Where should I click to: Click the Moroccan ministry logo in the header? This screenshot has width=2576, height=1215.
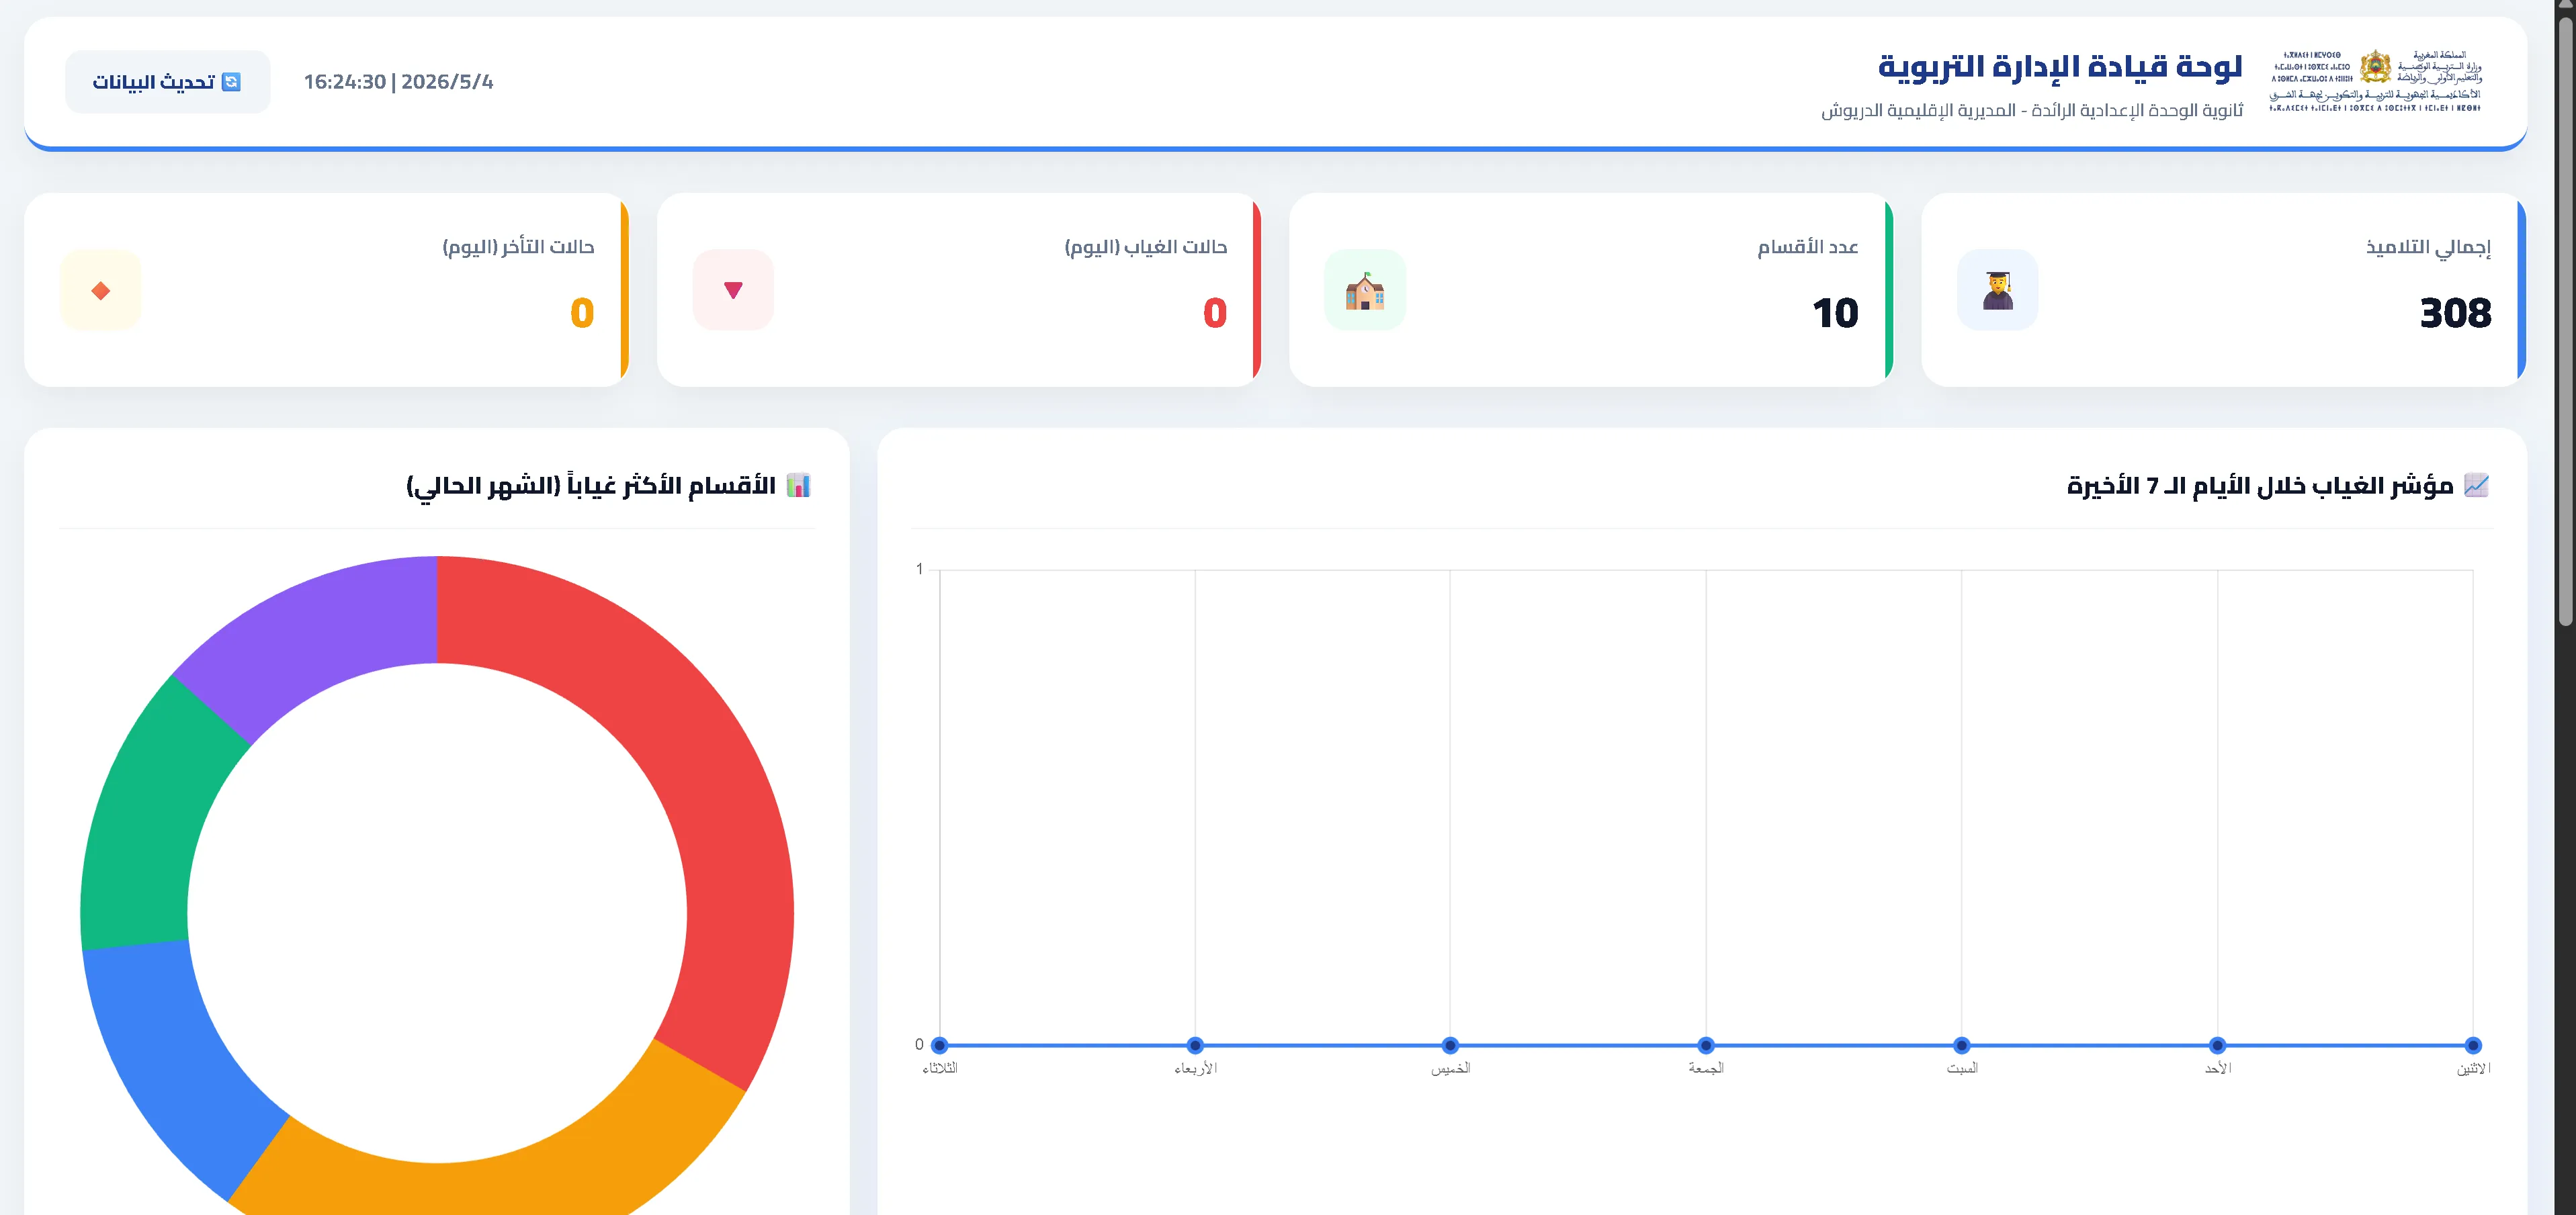[x=2376, y=80]
